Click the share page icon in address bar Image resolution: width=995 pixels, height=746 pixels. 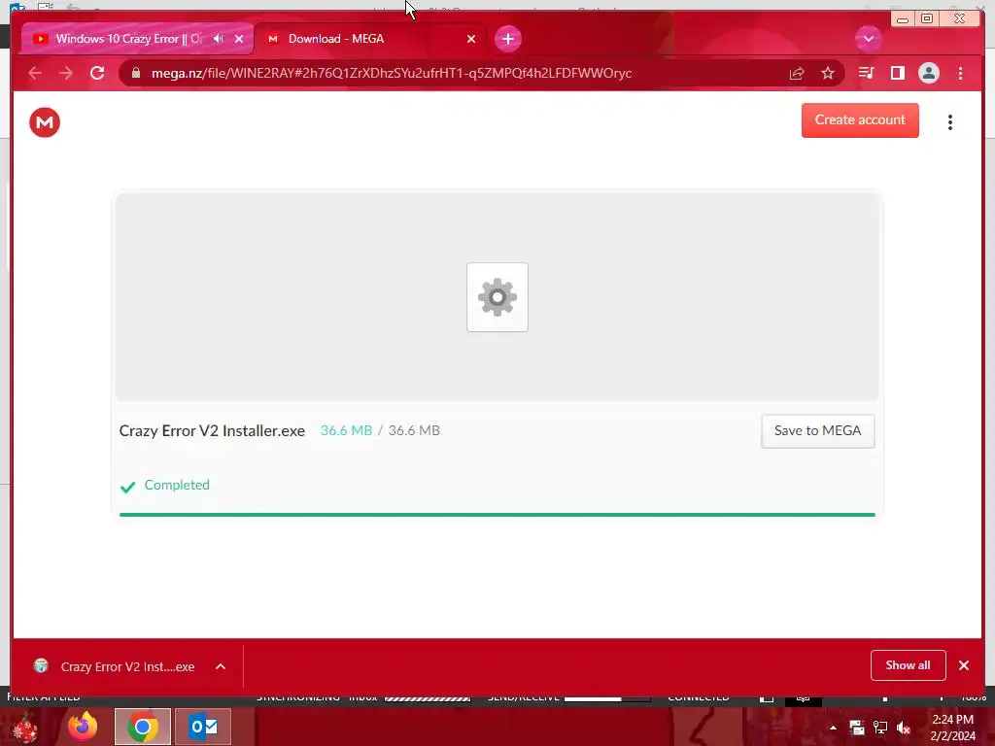tap(797, 73)
